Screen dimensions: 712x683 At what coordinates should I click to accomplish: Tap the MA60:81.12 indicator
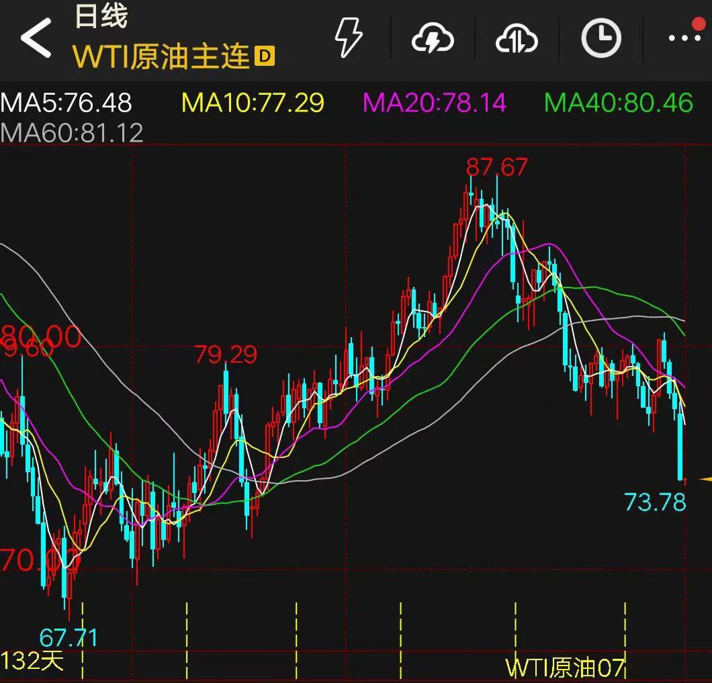[x=72, y=133]
